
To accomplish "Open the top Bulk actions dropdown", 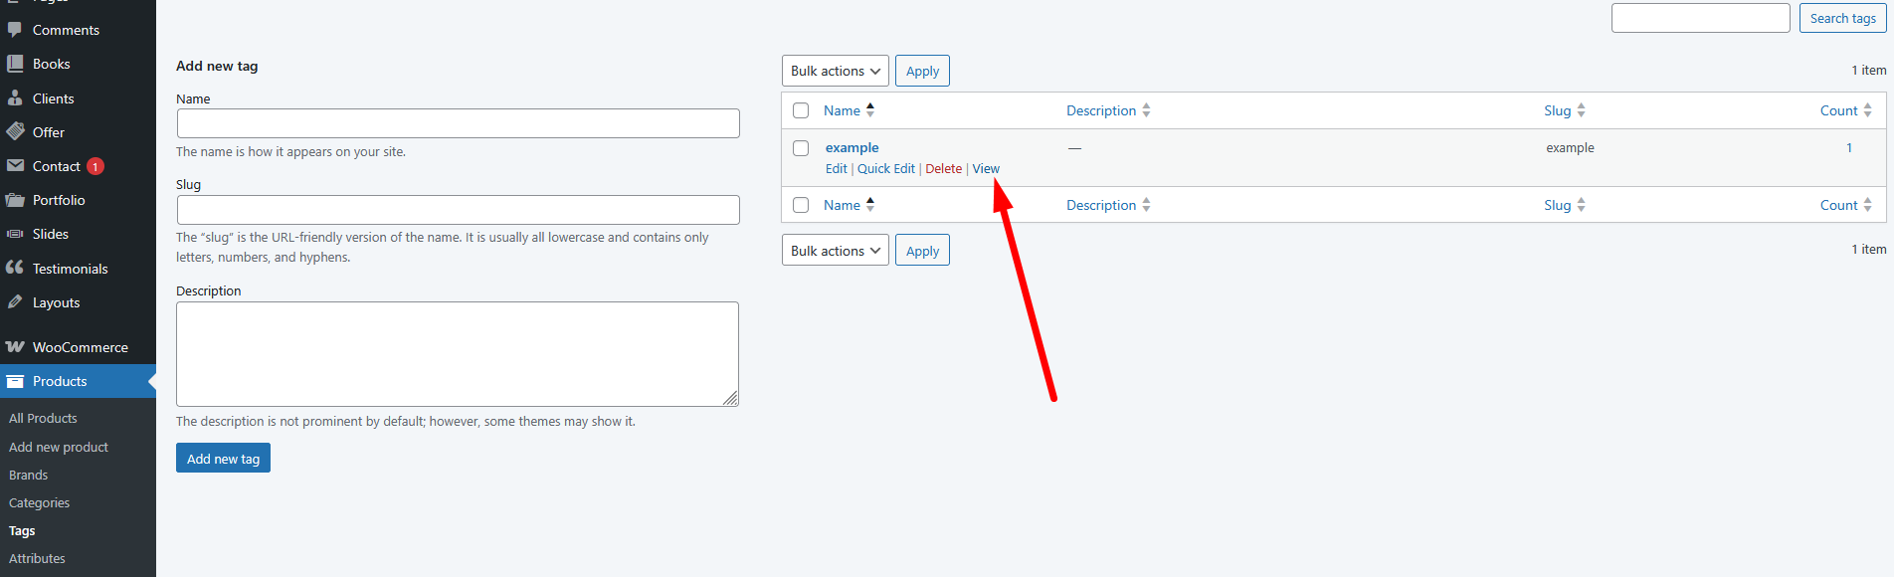I will pyautogui.click(x=835, y=71).
